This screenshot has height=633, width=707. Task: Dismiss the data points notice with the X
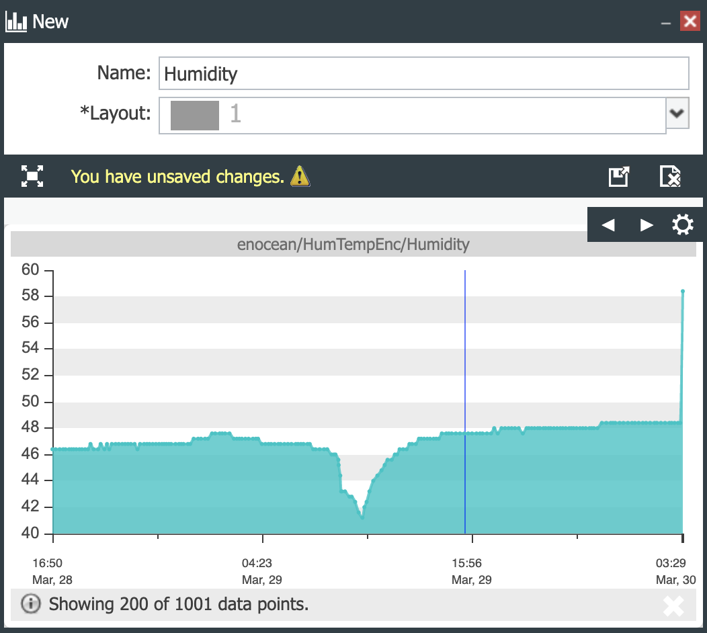click(673, 606)
